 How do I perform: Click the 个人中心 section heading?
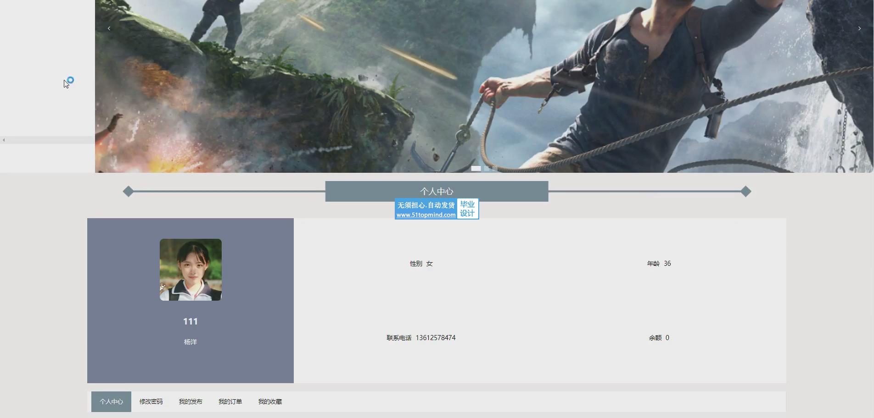click(x=437, y=191)
